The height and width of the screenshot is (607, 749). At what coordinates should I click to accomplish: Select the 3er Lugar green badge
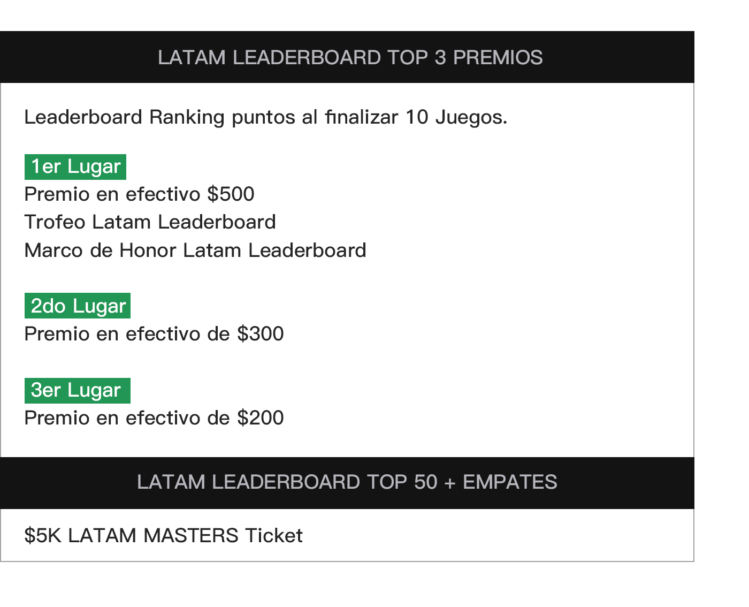pos(78,390)
